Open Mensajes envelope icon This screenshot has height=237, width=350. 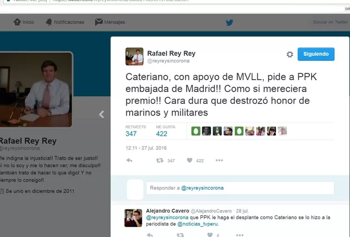point(99,22)
